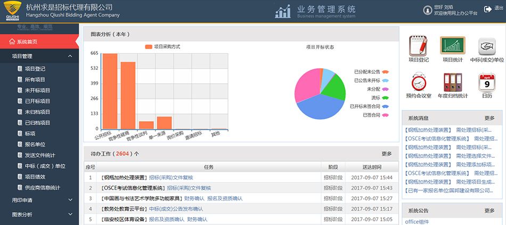Click 更多 link in 待办工作 panel
The height and width of the screenshot is (225, 506).
[x=387, y=154]
